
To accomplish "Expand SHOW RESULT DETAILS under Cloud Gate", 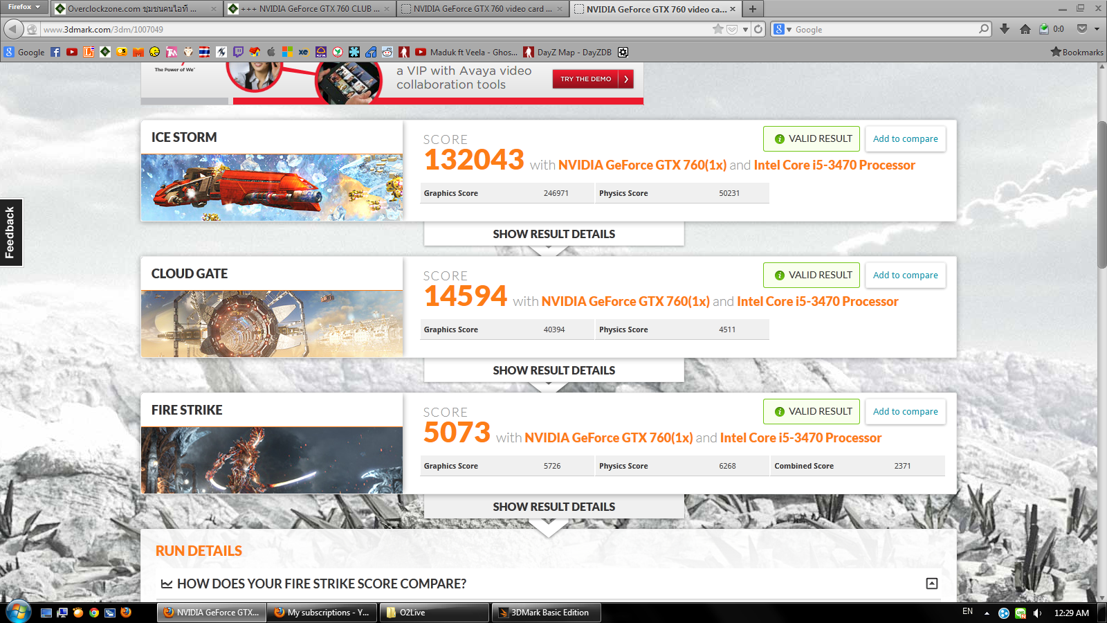I will pos(553,370).
